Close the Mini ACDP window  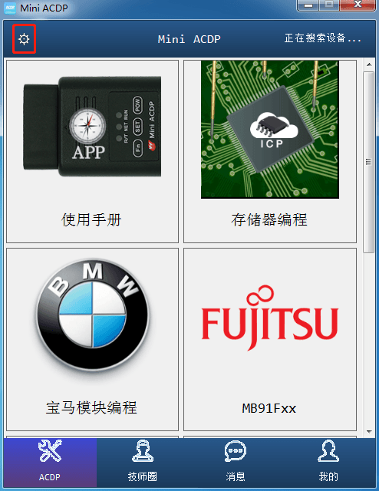(358, 5)
